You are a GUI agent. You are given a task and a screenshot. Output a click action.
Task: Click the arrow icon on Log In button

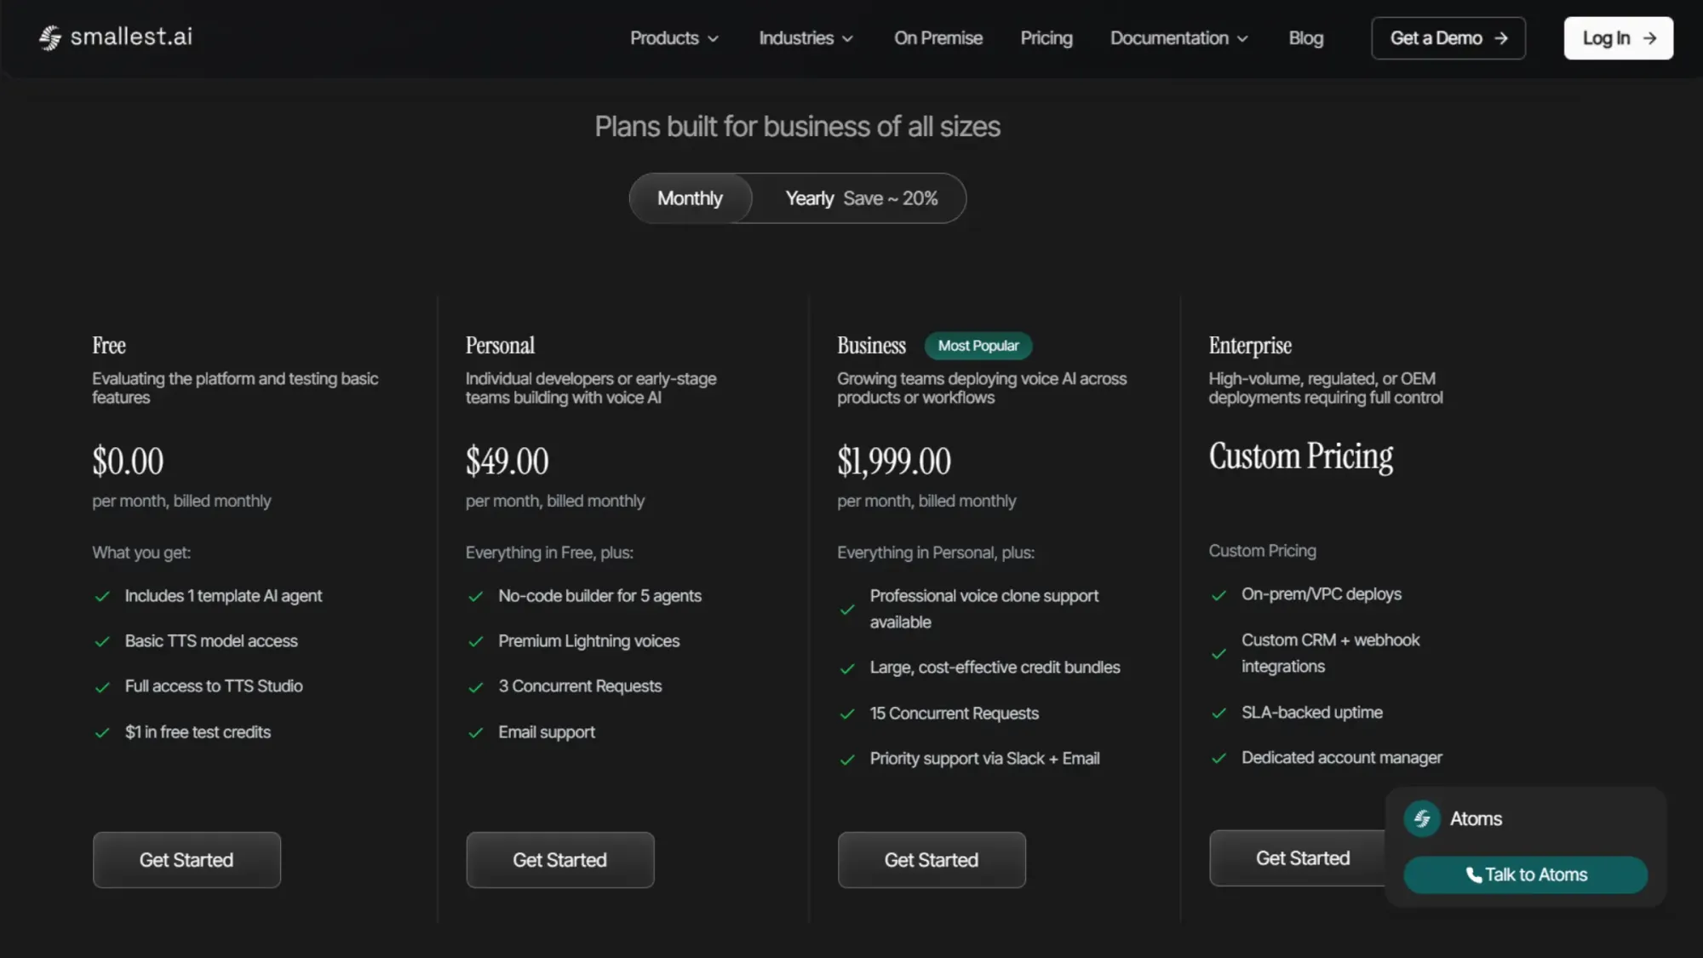(x=1649, y=37)
